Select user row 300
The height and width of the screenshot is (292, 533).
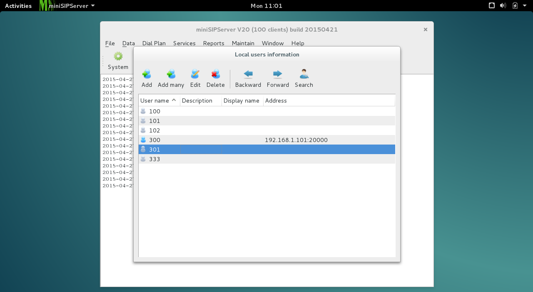coord(267,140)
